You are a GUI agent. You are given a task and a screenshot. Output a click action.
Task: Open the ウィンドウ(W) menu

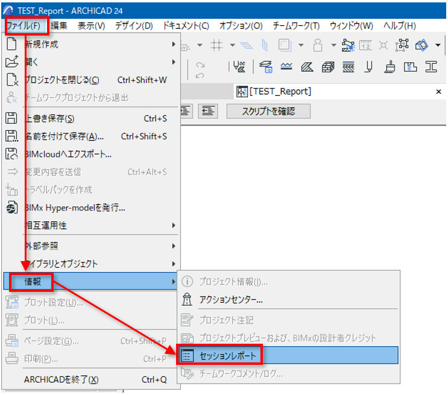[351, 26]
